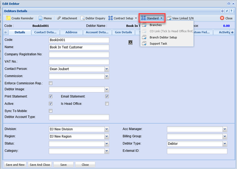Open the Division dropdown list
The height and width of the screenshot is (169, 237).
pyautogui.click(x=106, y=129)
